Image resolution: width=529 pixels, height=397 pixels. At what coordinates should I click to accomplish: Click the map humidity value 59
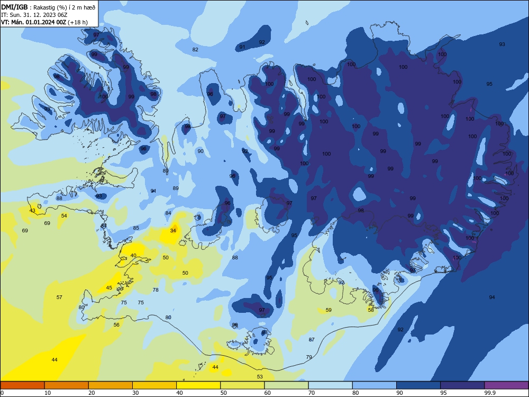coord(329,310)
